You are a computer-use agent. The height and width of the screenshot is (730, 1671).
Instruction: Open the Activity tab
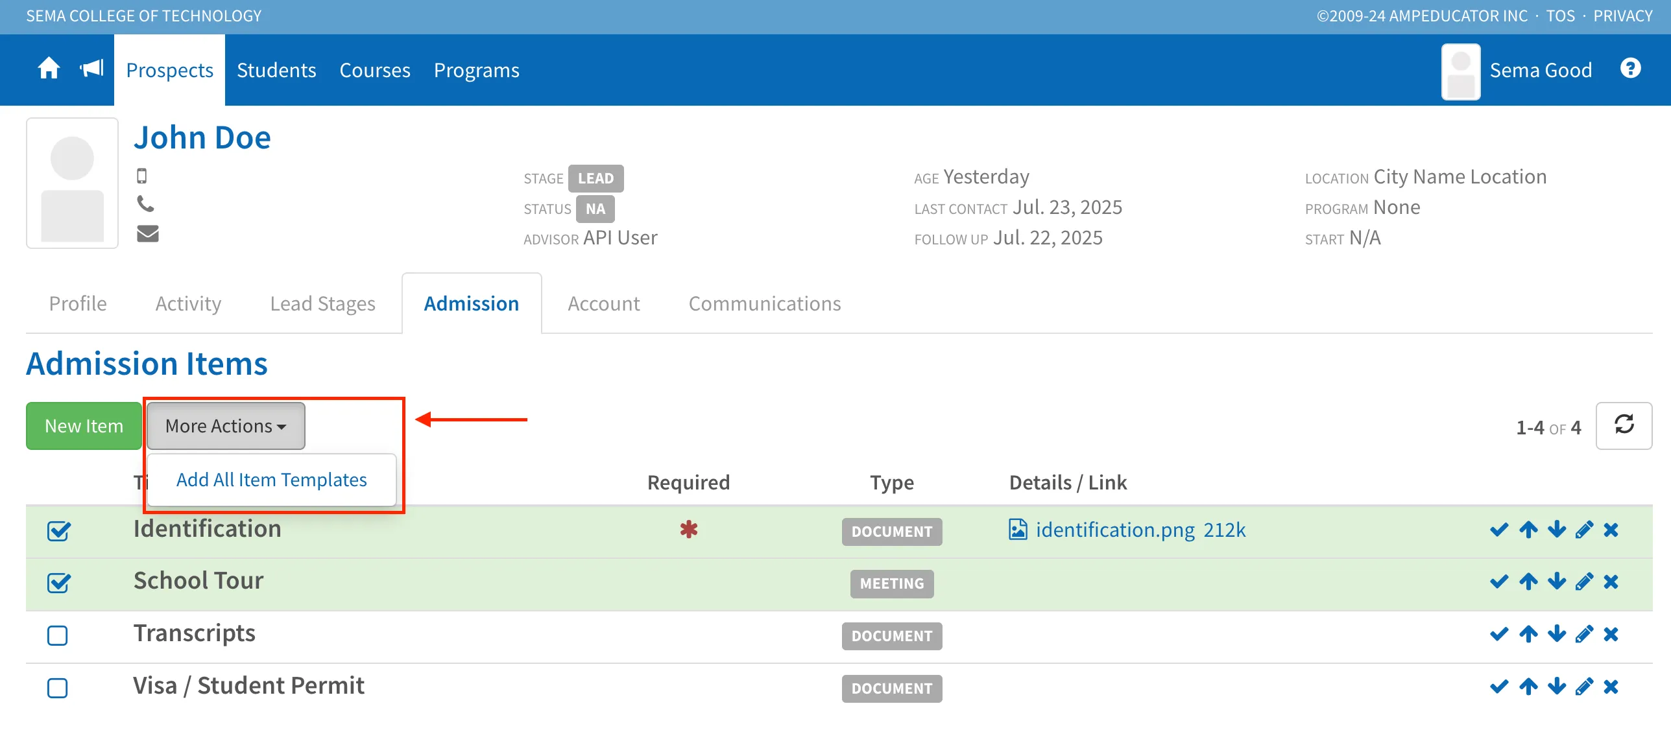click(x=189, y=303)
